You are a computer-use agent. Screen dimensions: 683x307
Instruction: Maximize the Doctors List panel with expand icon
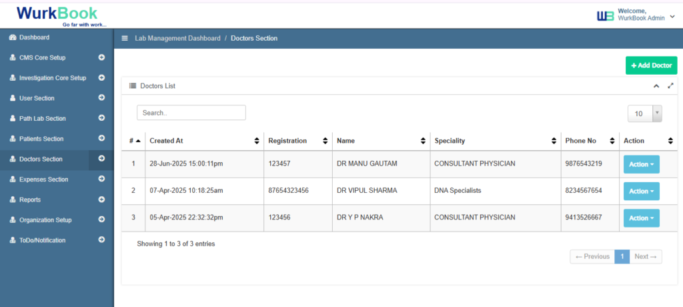[670, 86]
